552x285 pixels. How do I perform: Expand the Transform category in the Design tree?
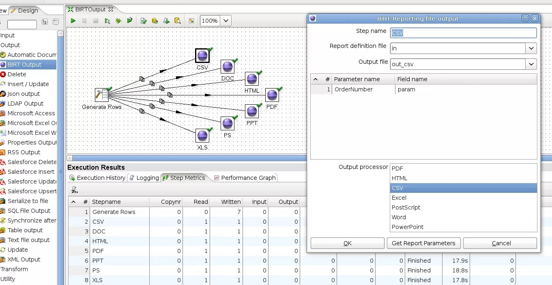[14, 269]
